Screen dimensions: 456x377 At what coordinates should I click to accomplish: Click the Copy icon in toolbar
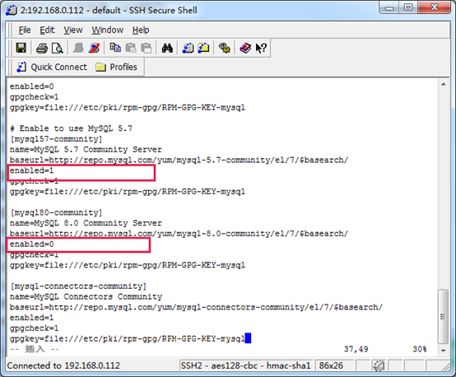115,48
